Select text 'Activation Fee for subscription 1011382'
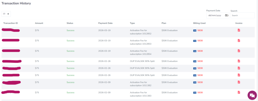The image size is (258, 101). [x=141, y=84]
